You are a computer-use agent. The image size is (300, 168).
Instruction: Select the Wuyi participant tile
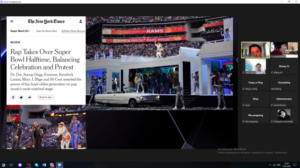click(255, 99)
